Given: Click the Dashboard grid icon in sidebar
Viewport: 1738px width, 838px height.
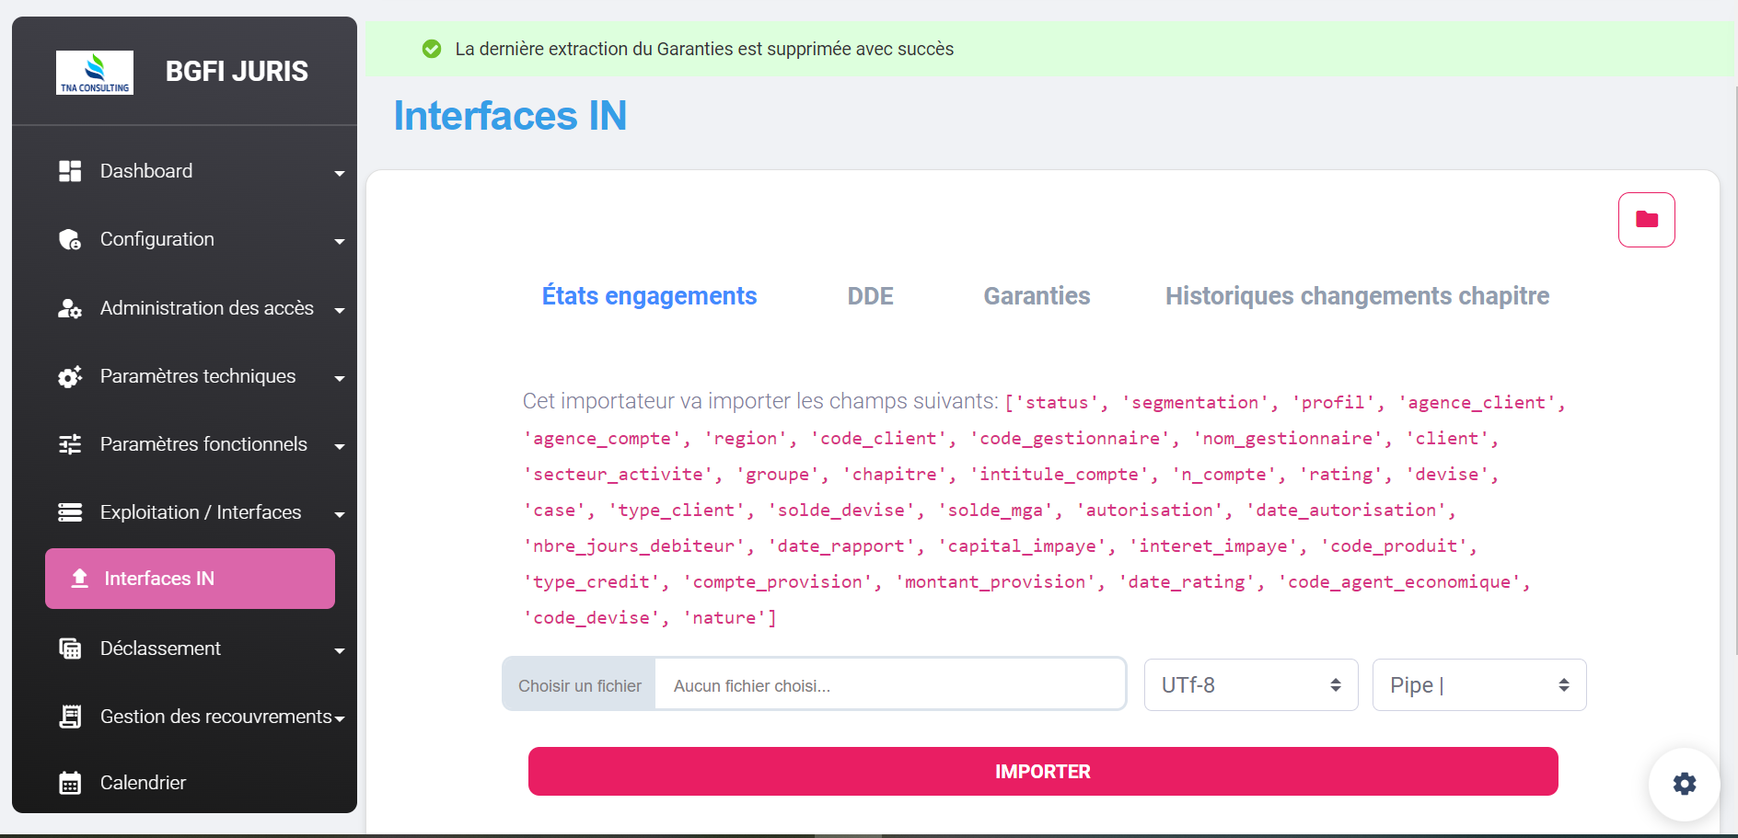Looking at the screenshot, I should click(x=70, y=171).
